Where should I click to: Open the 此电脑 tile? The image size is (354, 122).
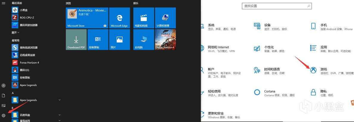(144, 40)
